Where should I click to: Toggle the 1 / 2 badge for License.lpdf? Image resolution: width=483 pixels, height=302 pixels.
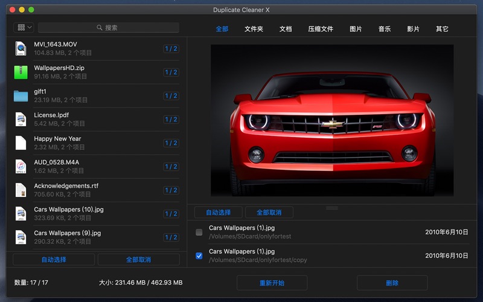pos(171,119)
